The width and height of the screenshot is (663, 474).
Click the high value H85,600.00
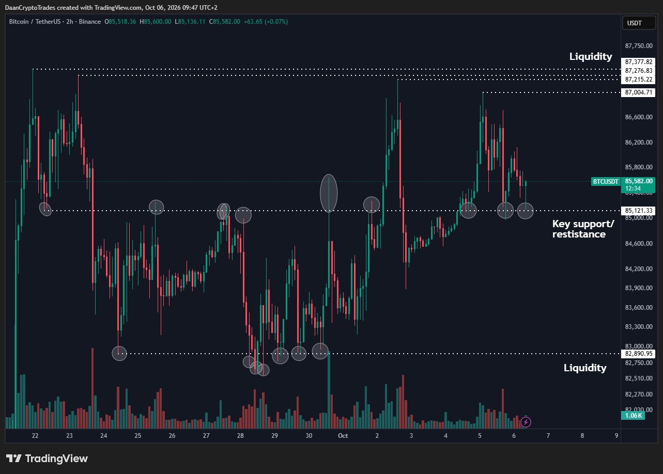(x=155, y=22)
